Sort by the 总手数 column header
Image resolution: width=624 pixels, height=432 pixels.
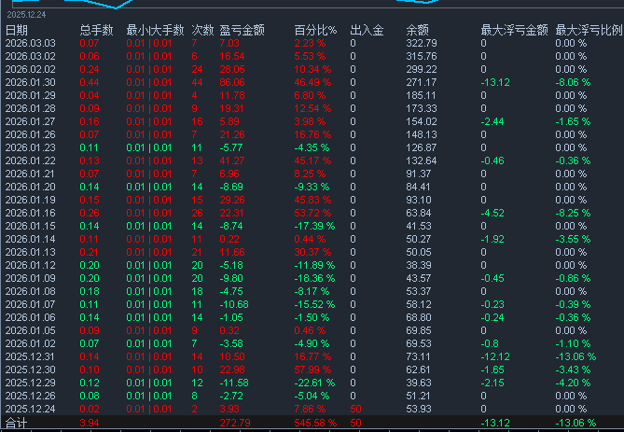[x=96, y=31]
